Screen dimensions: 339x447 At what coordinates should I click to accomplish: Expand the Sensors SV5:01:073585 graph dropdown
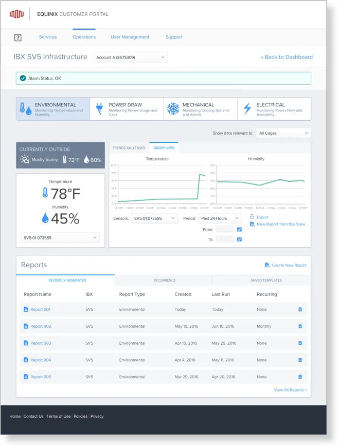pyautogui.click(x=154, y=218)
